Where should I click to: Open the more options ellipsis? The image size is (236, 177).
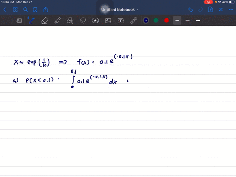coord(231,10)
